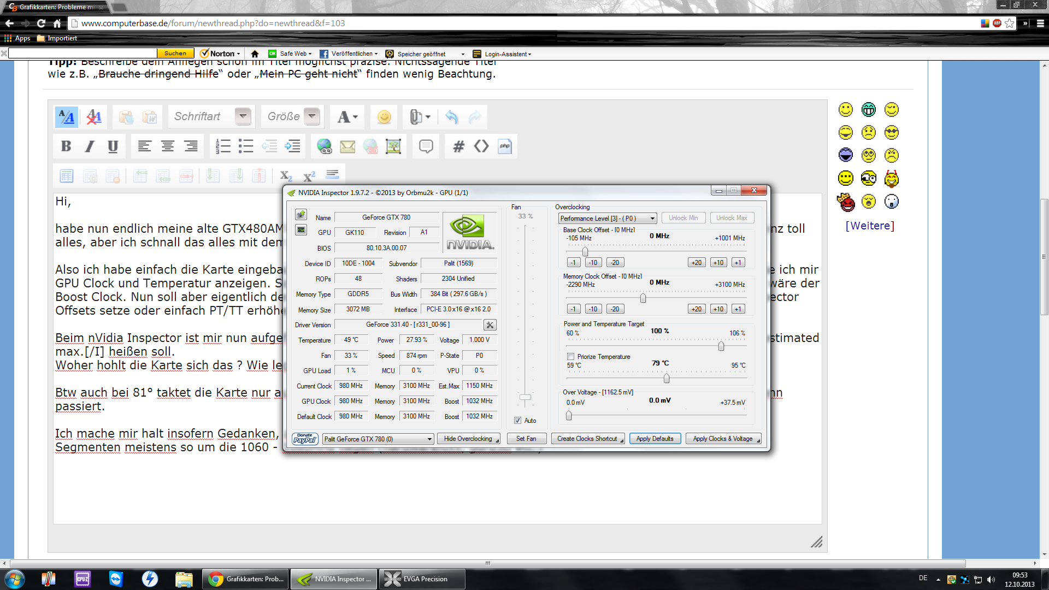Toggle bold formatting in forum editor
1049x590 pixels.
coord(66,146)
